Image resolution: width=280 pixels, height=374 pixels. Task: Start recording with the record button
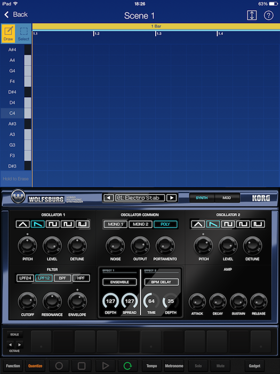59,365
